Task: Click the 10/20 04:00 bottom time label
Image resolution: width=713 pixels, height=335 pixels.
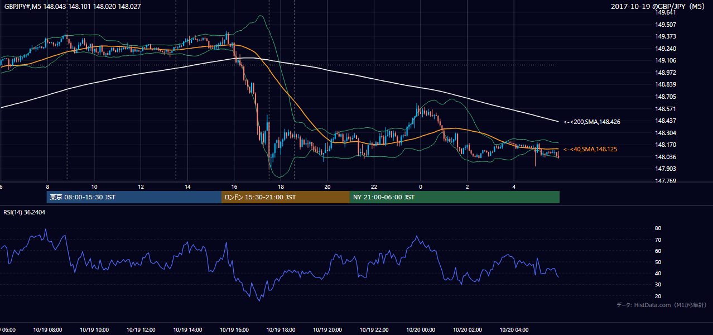Action: tap(514, 329)
